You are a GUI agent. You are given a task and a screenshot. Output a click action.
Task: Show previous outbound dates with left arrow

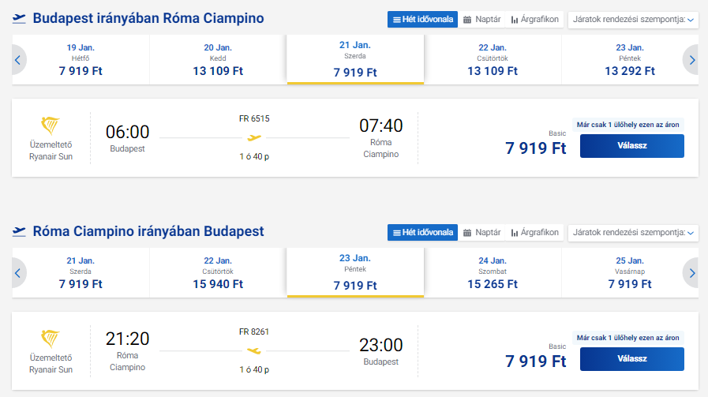(x=19, y=59)
